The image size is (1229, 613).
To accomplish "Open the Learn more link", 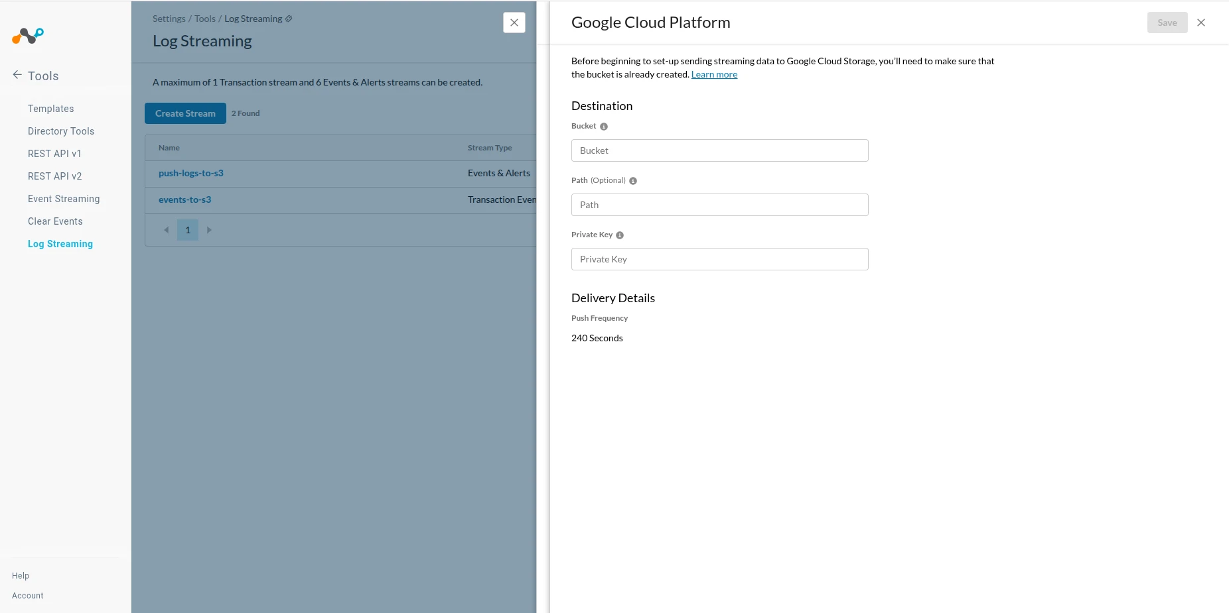I will click(714, 74).
